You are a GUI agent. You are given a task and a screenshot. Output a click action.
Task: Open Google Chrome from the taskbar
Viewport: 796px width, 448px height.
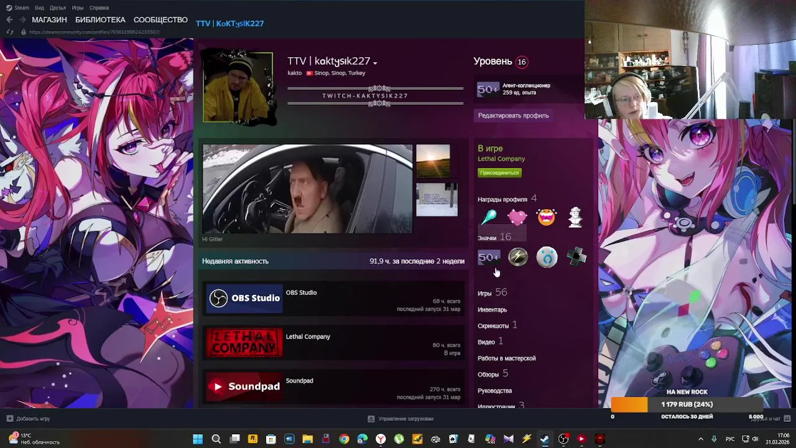344,439
